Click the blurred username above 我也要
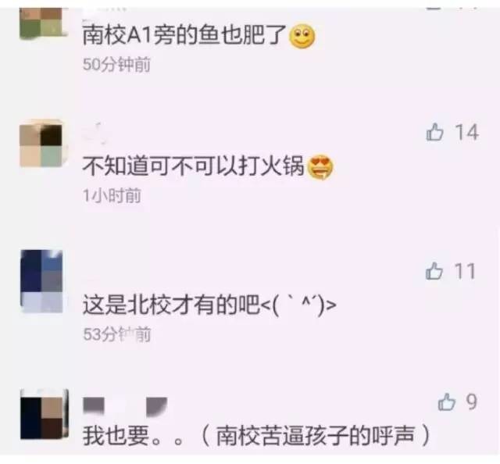 pos(125,405)
